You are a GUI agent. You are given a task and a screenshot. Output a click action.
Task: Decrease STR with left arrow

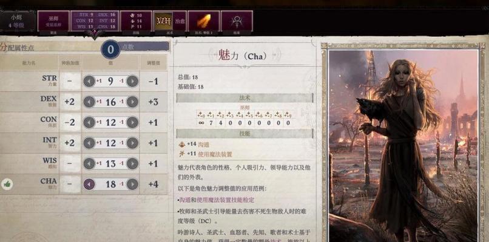[x=89, y=81]
